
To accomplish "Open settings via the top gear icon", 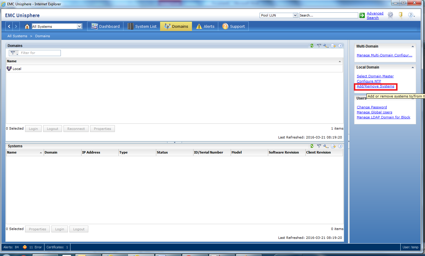I will [x=390, y=15].
